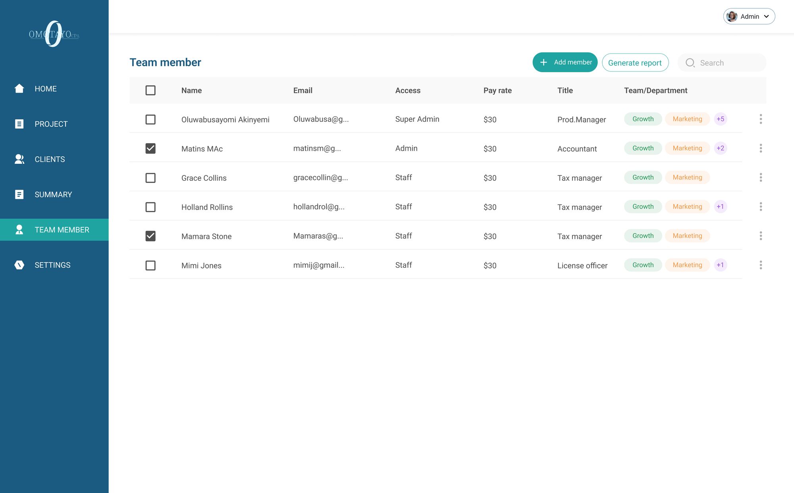This screenshot has width=794, height=493.
Task: Expand the +2 teams badge for Matins MAc
Action: click(720, 148)
